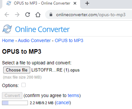Reload the current page

pyautogui.click(x=28, y=15)
